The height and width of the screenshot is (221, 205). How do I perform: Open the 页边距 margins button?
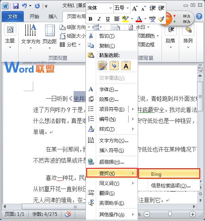click(x=49, y=37)
